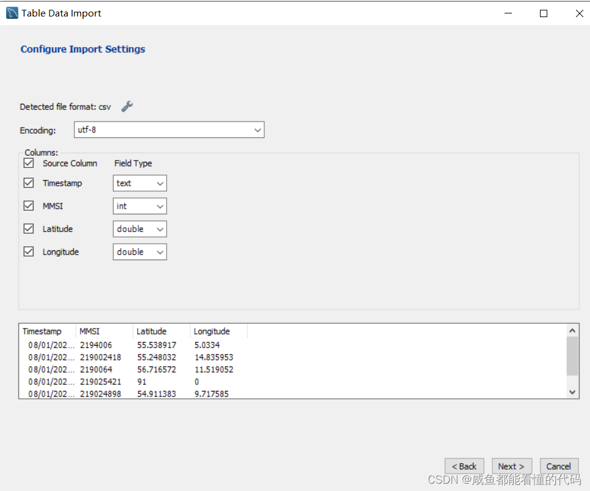Disable the Latitude column checkbox
The height and width of the screenshot is (491, 590).
(x=29, y=229)
